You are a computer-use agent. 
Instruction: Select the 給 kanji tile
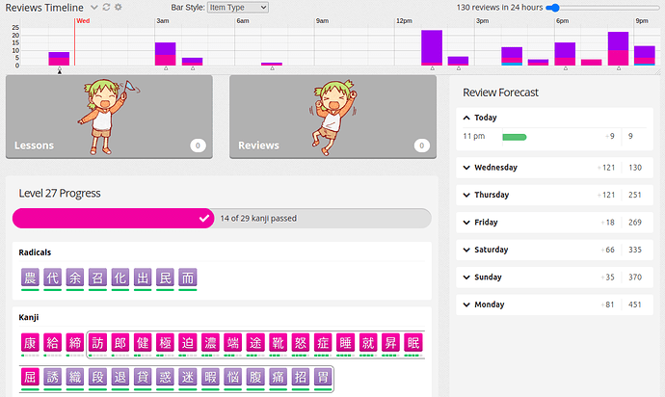click(x=52, y=343)
